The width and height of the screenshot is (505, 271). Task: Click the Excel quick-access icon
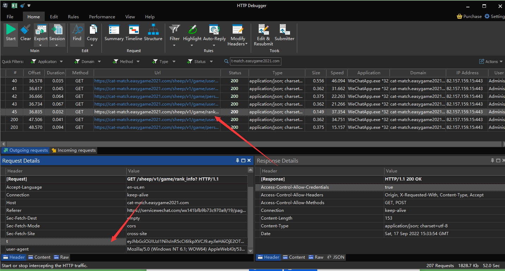[x=14, y=5]
